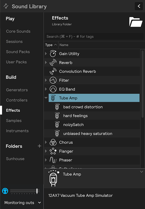
Task: Sort the list by Name column
Action: (64, 45)
